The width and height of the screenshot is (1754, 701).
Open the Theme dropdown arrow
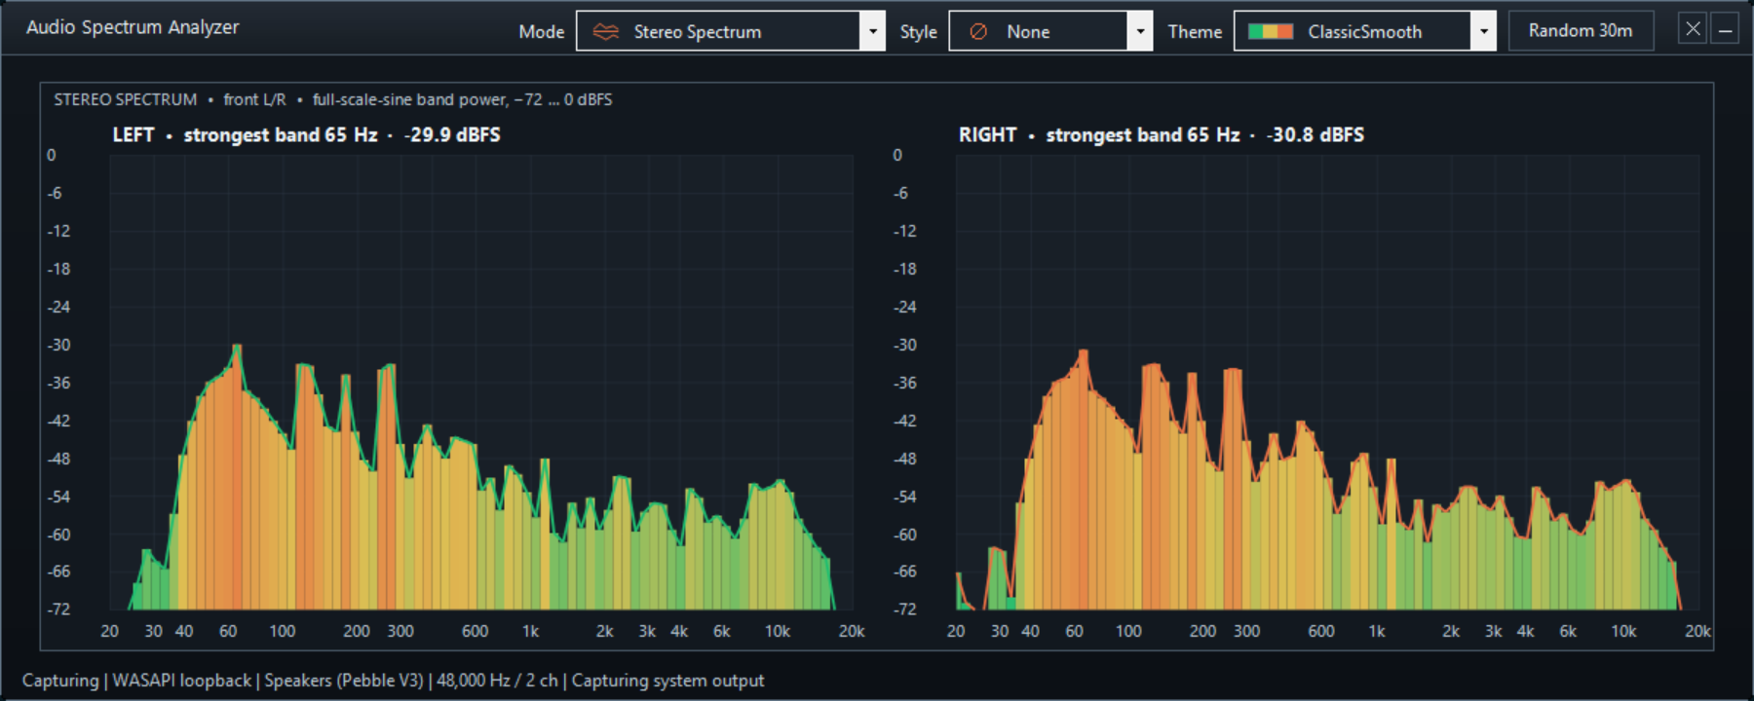click(1484, 31)
